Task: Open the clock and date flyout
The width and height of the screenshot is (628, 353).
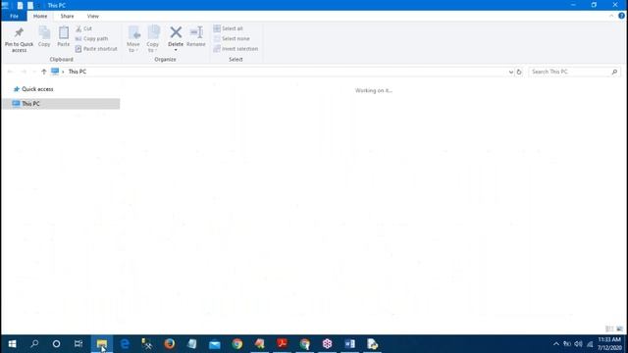Action: click(x=610, y=344)
